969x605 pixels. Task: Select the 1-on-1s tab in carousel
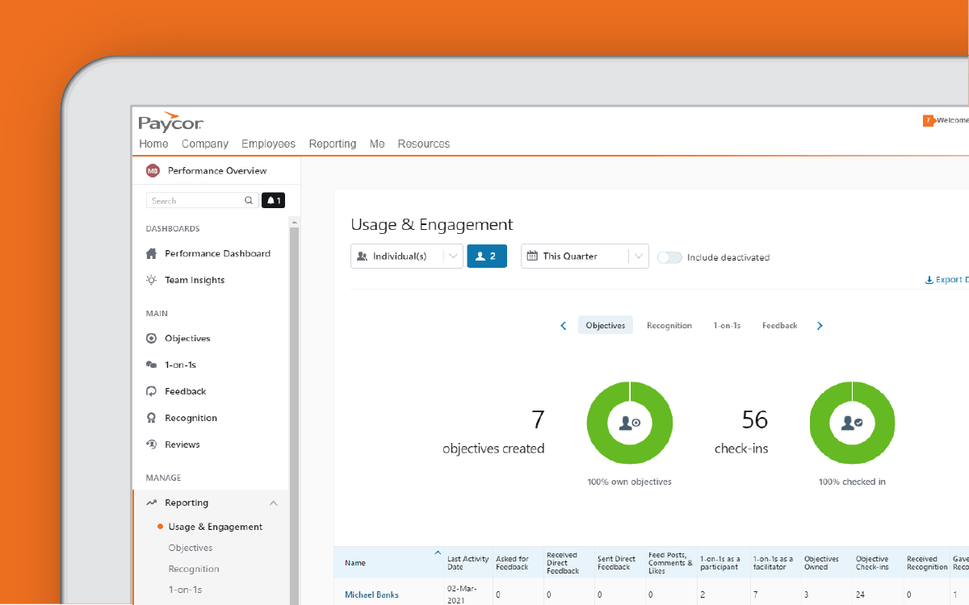727,326
